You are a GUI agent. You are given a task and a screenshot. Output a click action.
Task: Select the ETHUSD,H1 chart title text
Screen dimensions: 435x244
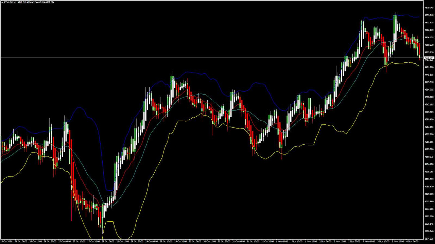(10, 2)
